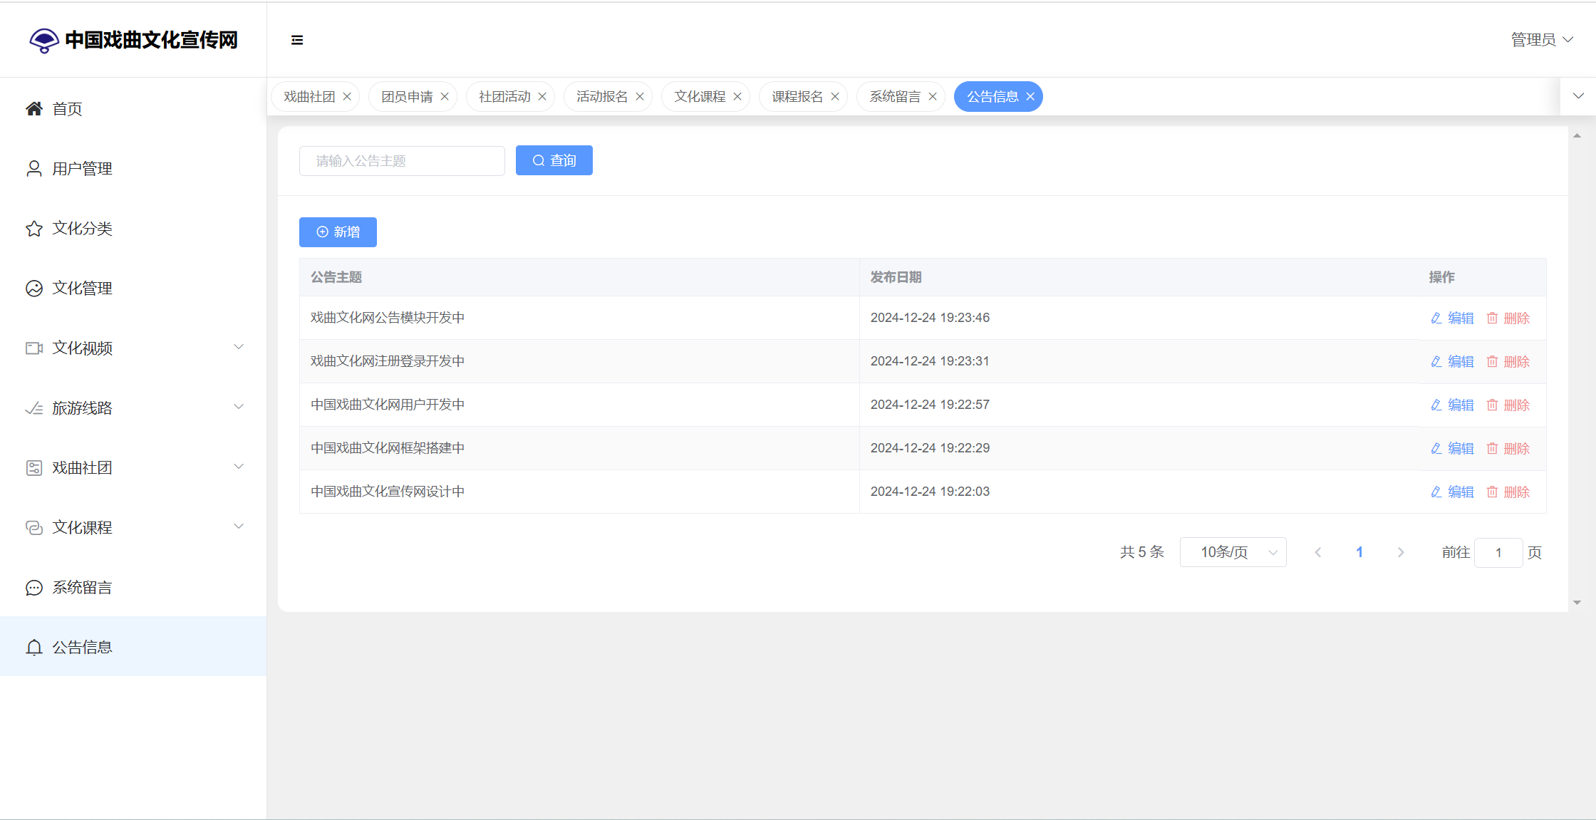Viewport: 1596px width, 820px height.
Task: Expand the tabs overflow chevron
Action: pos(1578,96)
